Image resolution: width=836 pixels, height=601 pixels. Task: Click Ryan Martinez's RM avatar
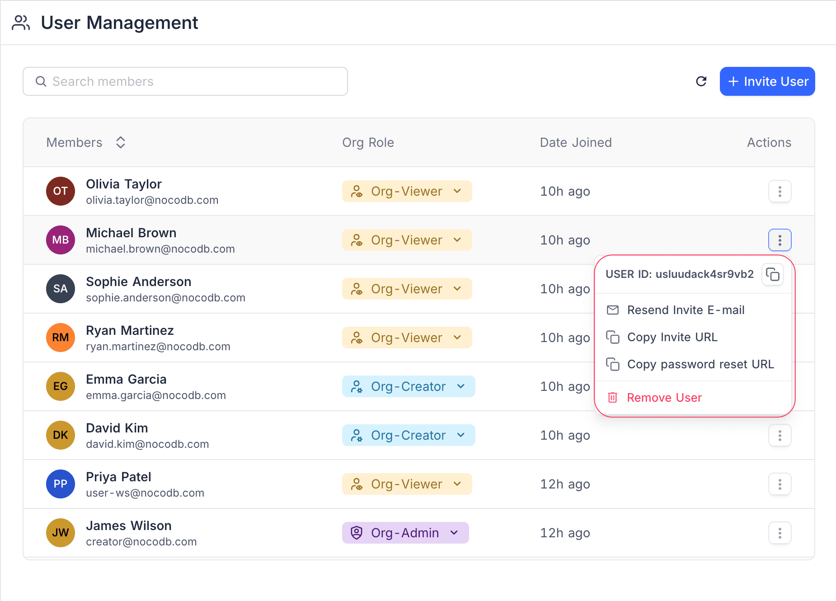(61, 338)
